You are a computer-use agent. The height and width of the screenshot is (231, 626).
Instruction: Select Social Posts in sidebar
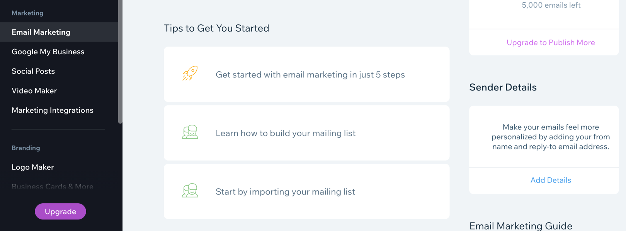point(33,71)
